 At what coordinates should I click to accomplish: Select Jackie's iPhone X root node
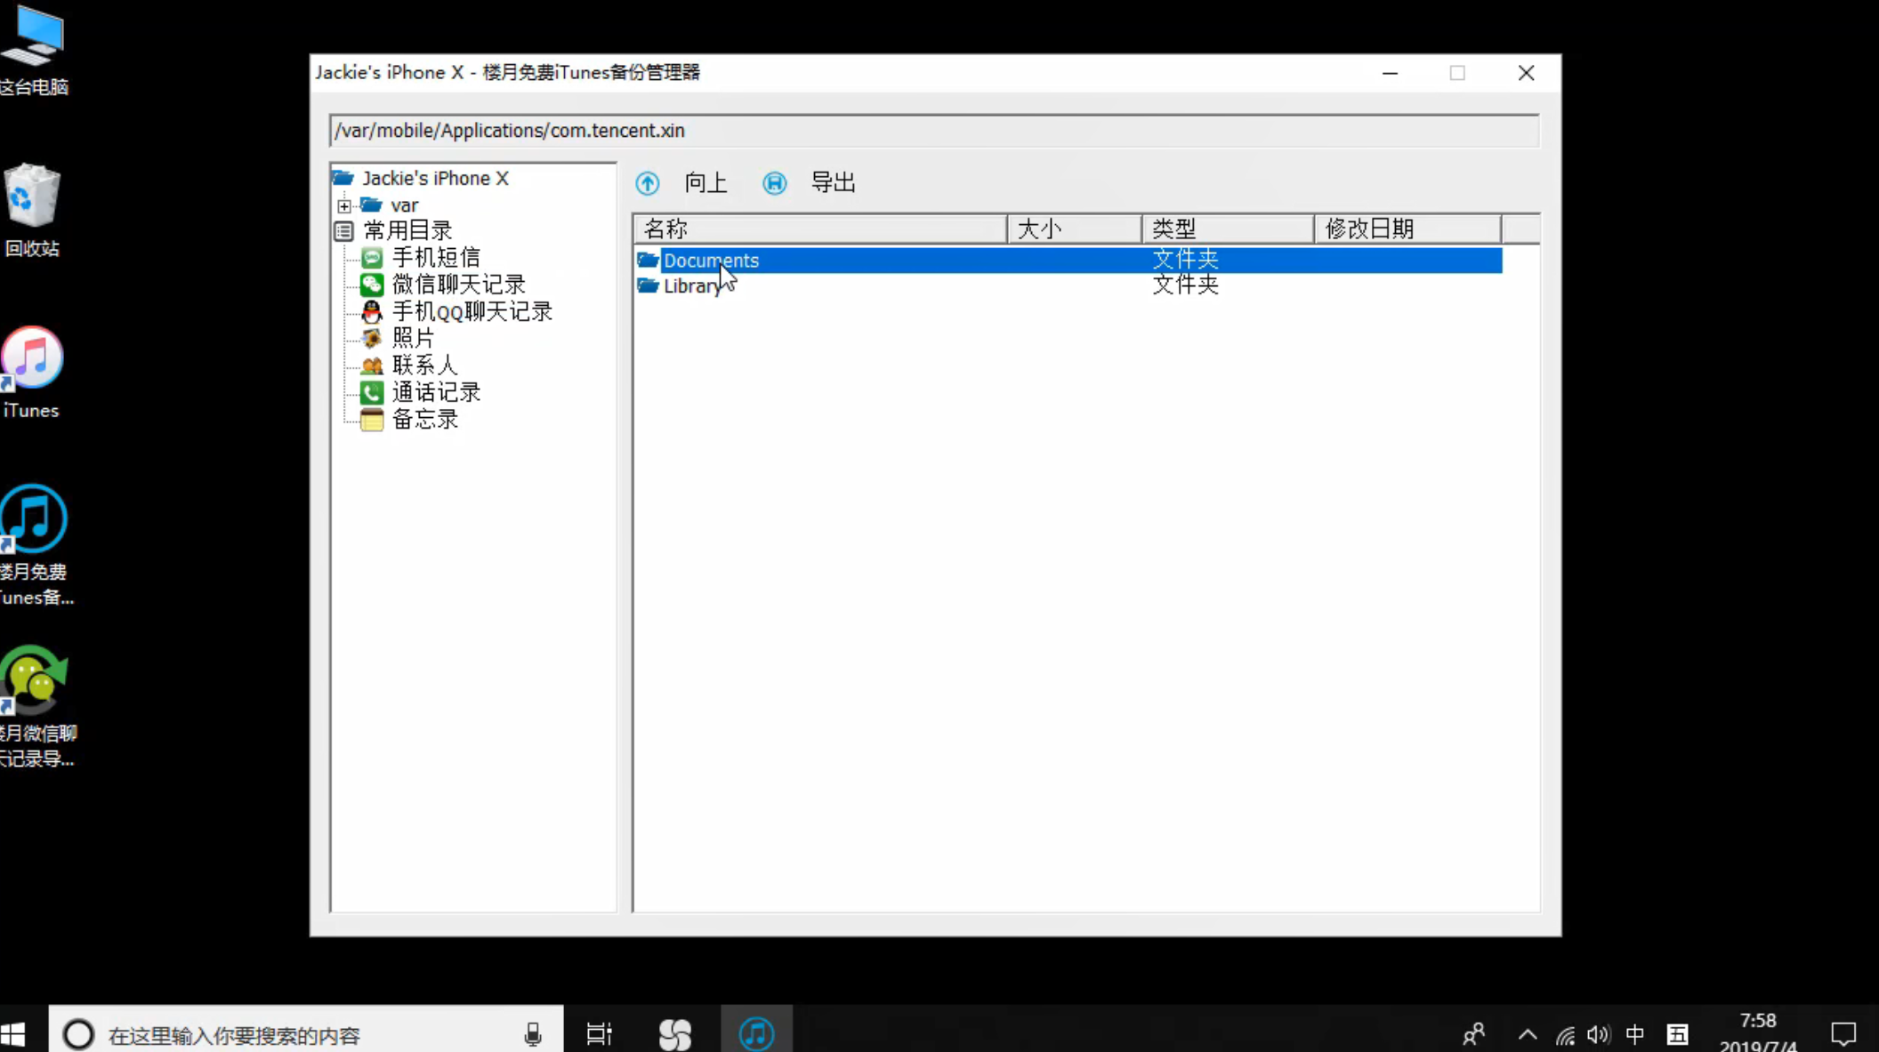click(435, 178)
